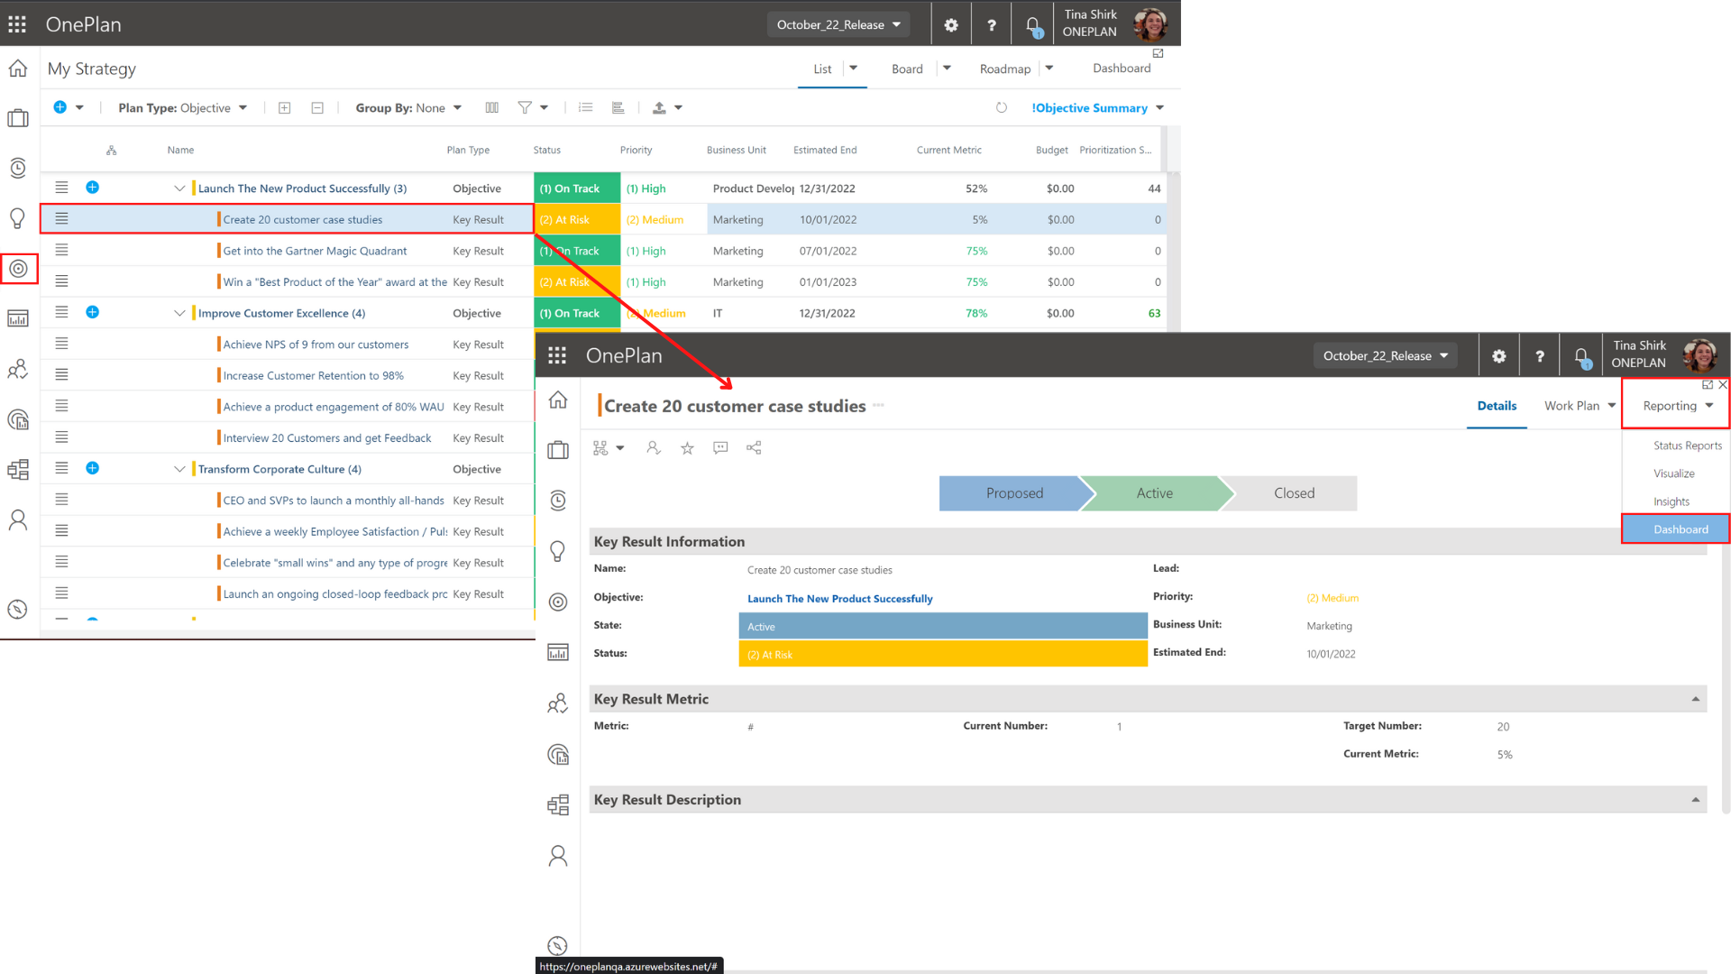Image resolution: width=1731 pixels, height=974 pixels.
Task: Open reports chart icon in left sidebar
Action: click(18, 318)
